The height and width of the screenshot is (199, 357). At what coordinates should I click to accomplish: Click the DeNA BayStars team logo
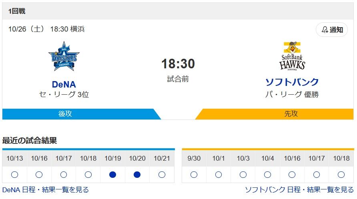pyautogui.click(x=64, y=57)
